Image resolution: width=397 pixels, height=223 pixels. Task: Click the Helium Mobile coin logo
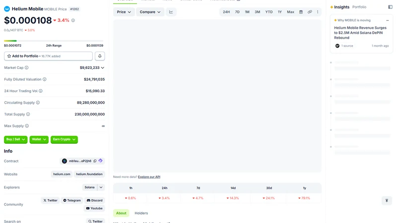[7, 9]
